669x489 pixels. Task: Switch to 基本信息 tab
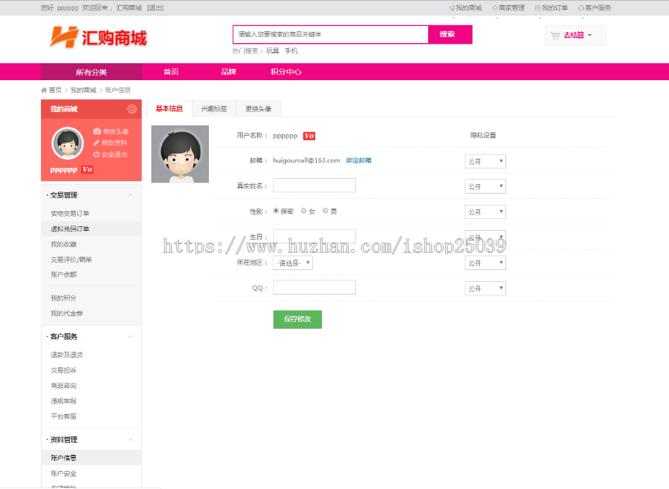[169, 108]
